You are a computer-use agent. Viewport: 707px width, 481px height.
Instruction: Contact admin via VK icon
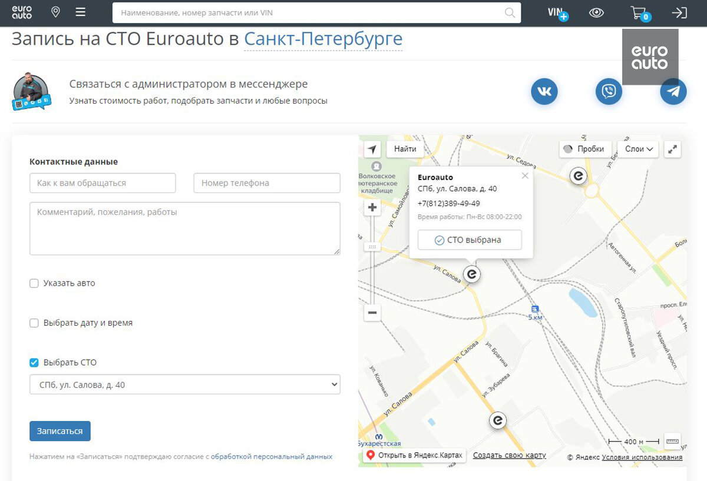point(544,92)
